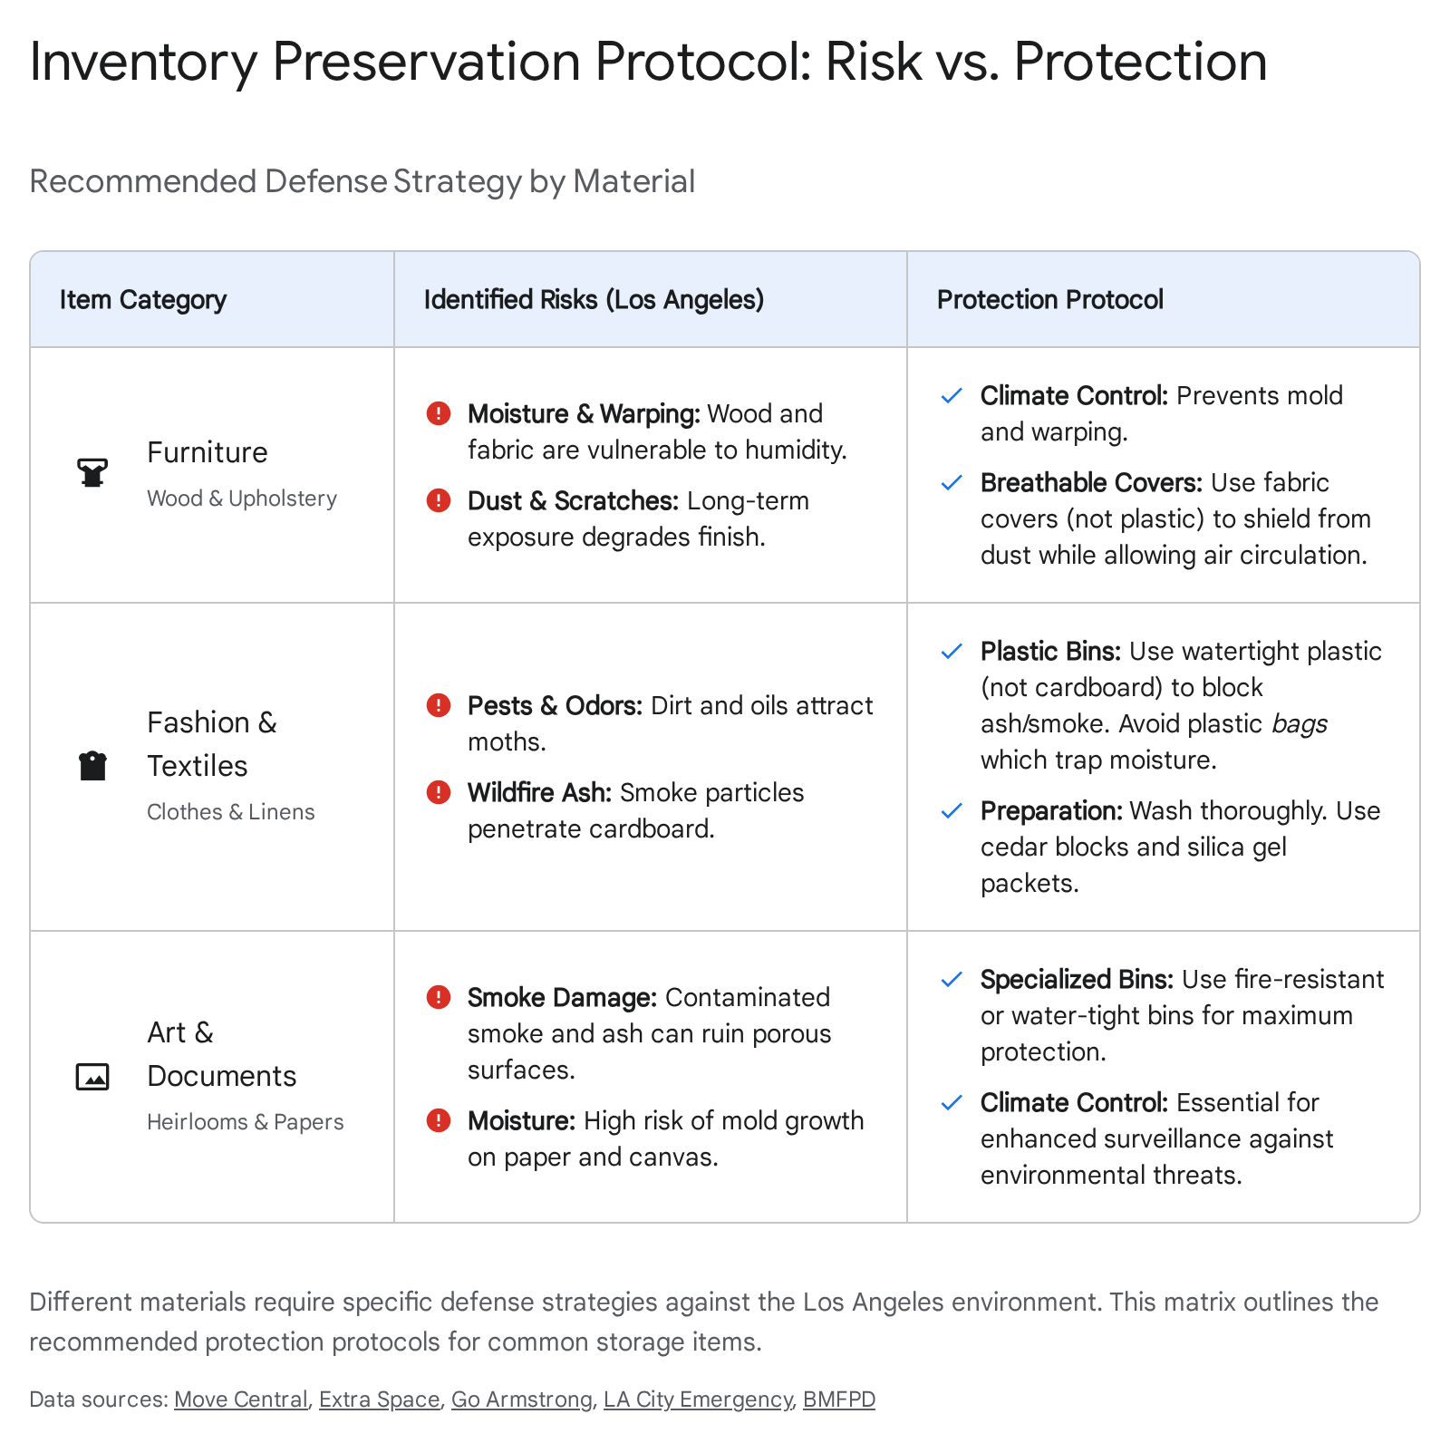Click the Protection Protocol column header
This screenshot has height=1443, width=1450.
(1049, 300)
